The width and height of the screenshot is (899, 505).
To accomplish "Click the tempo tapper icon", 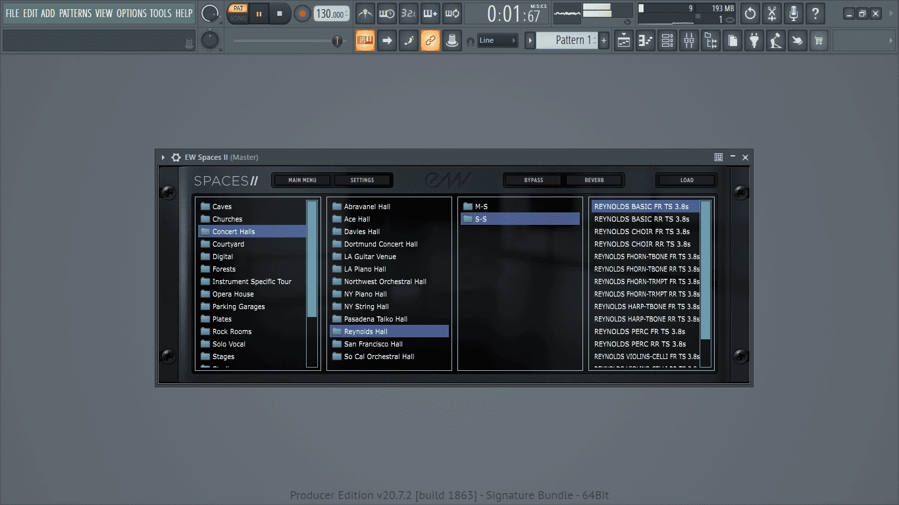I will [776, 40].
